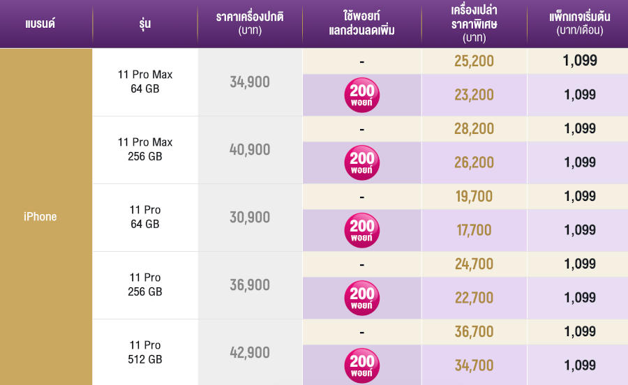This screenshot has height=385, width=628.
Task: Select the 11 Pro 512 GB model cell
Action: click(x=145, y=352)
